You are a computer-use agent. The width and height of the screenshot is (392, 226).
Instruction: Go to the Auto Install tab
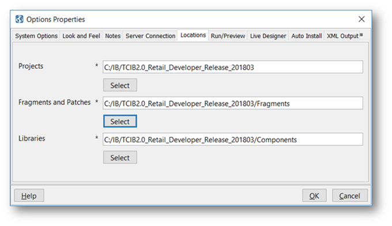(307, 36)
